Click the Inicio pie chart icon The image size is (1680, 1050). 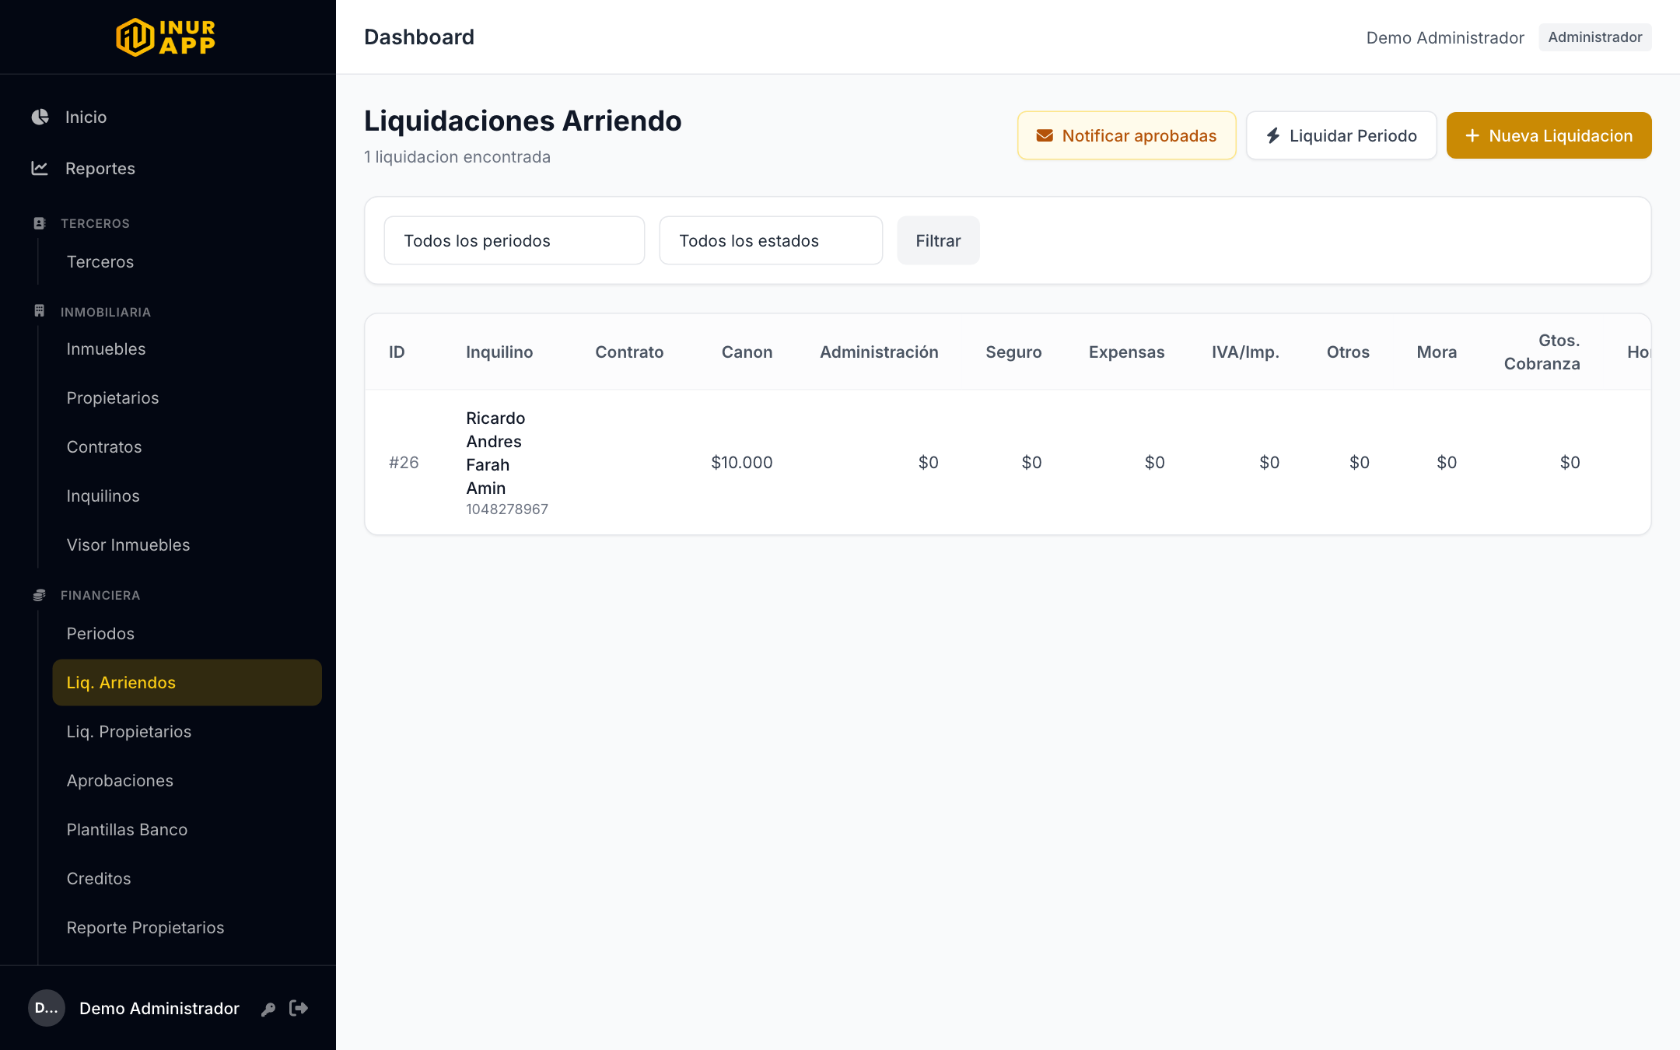[x=40, y=117]
